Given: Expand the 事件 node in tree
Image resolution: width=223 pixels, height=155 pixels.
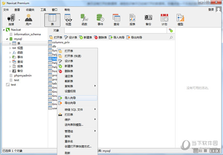Looking at the screenshot, I should [10, 57].
